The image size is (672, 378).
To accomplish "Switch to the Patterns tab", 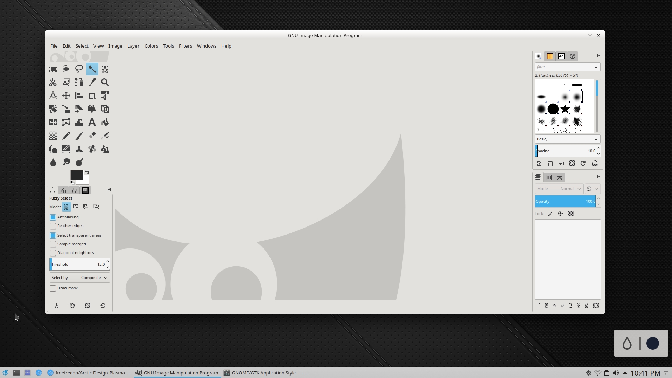I will (550, 56).
